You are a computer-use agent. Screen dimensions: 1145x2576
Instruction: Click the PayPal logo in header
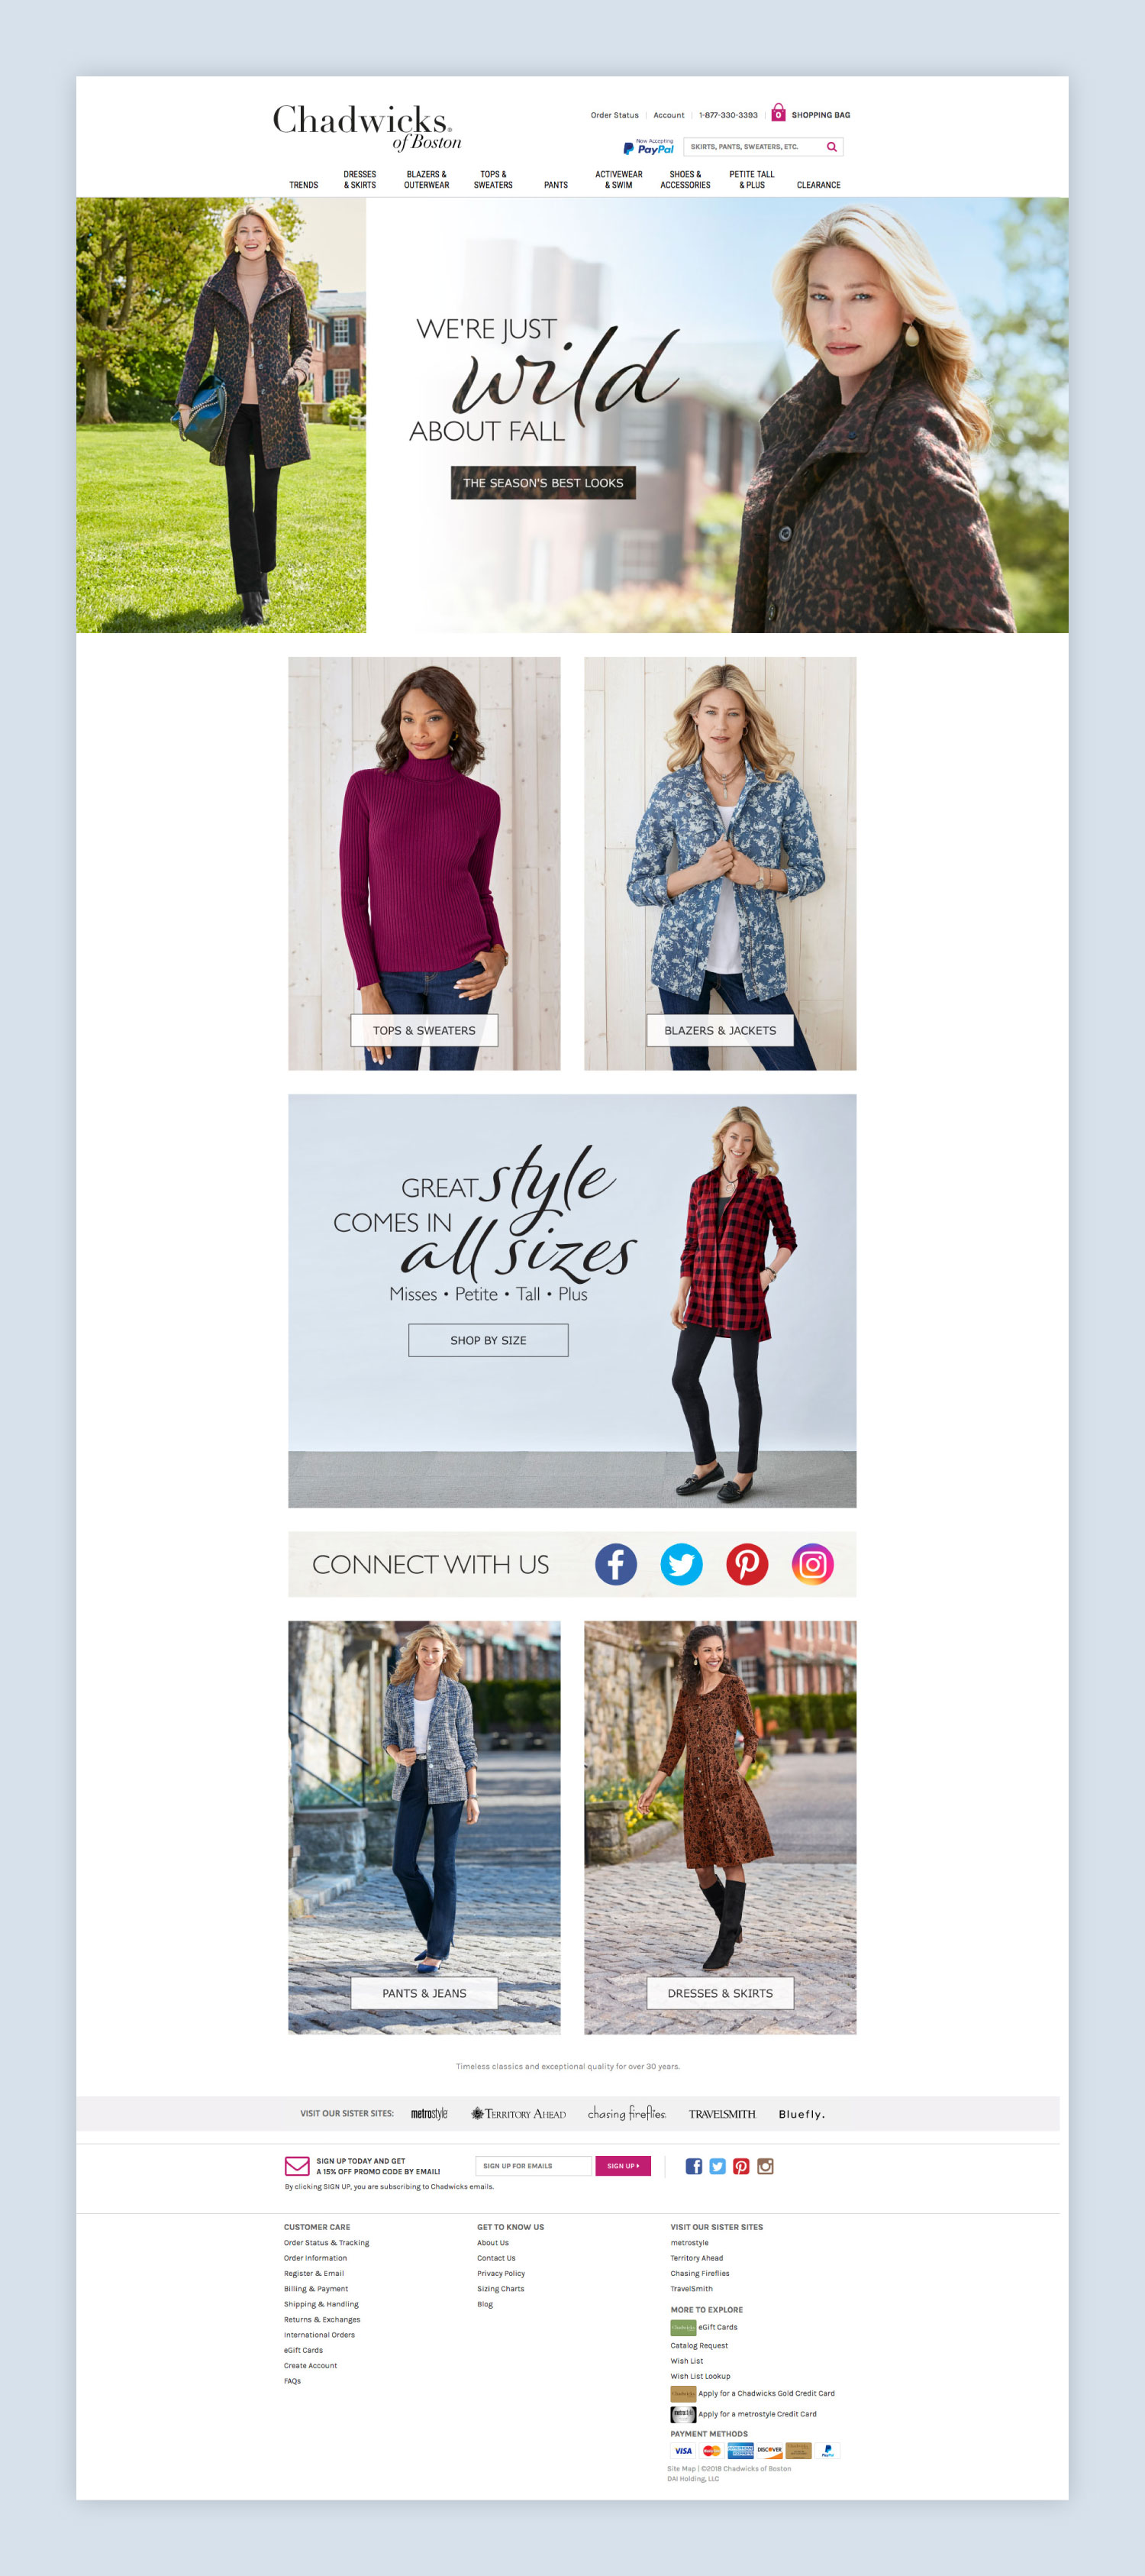pos(648,147)
